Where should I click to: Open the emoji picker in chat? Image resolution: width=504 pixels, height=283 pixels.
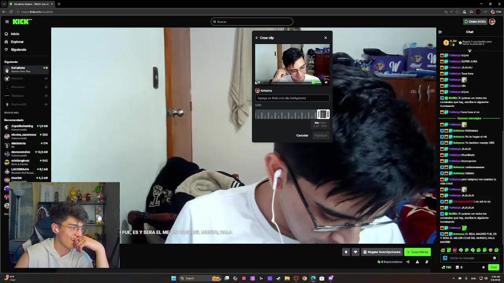coord(495,258)
